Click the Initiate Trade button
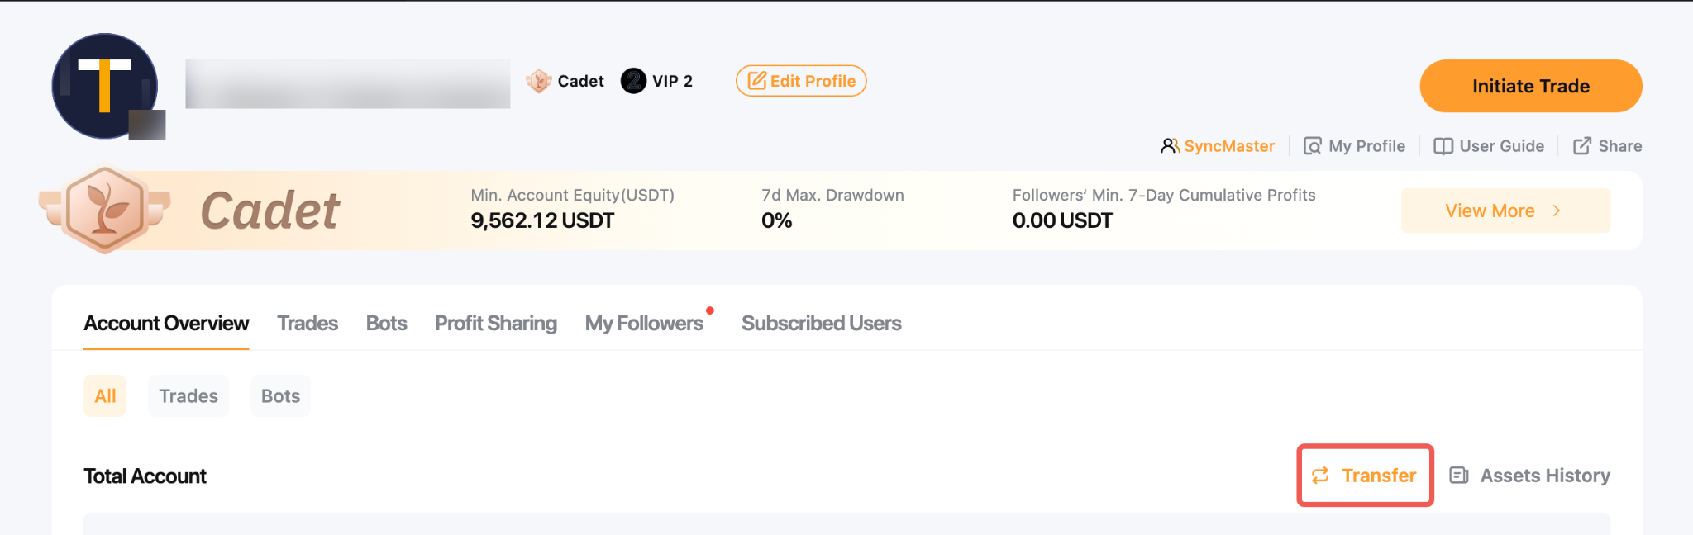Screen dimensions: 1693x535 click(1531, 86)
